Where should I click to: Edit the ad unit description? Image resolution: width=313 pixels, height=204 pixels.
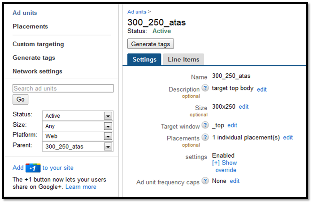point(262,89)
